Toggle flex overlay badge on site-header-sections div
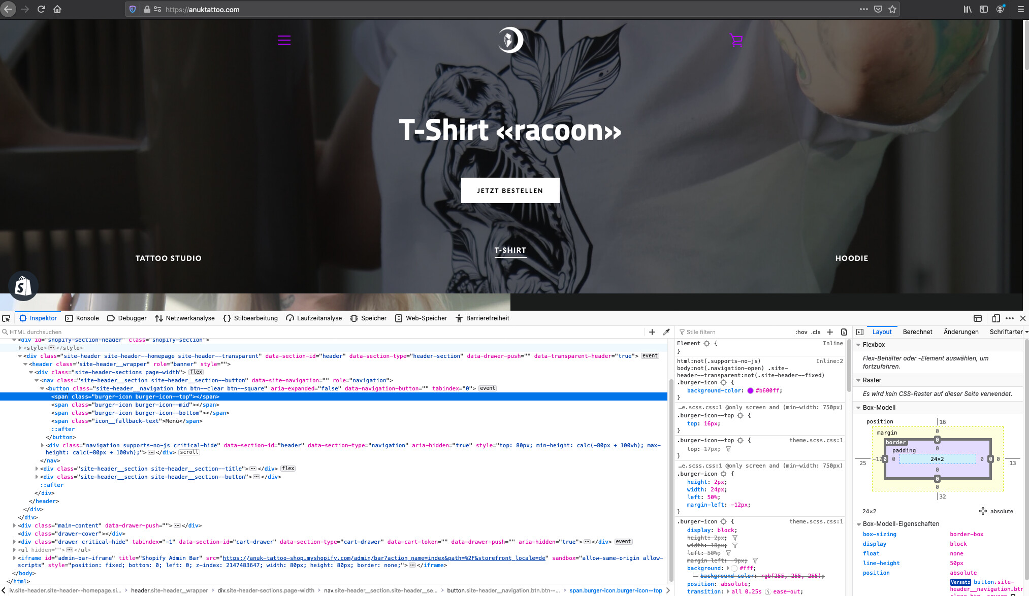 click(x=196, y=372)
